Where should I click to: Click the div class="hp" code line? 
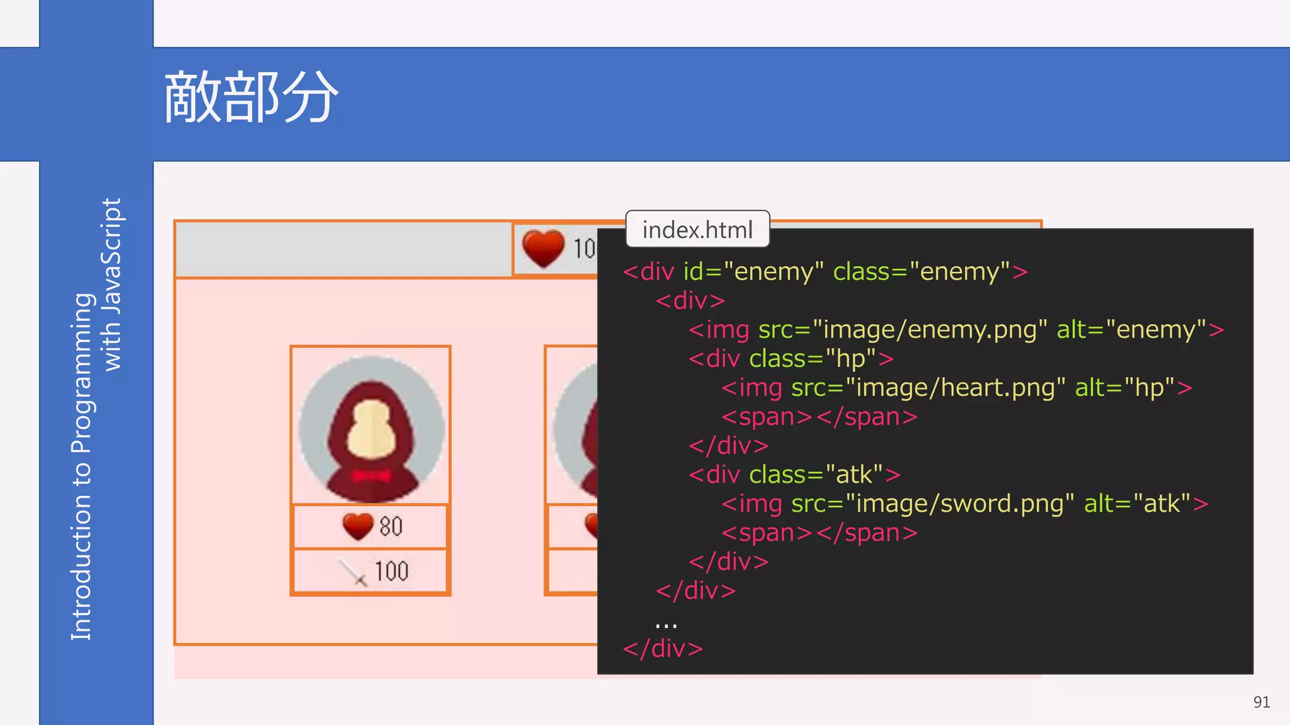point(791,359)
